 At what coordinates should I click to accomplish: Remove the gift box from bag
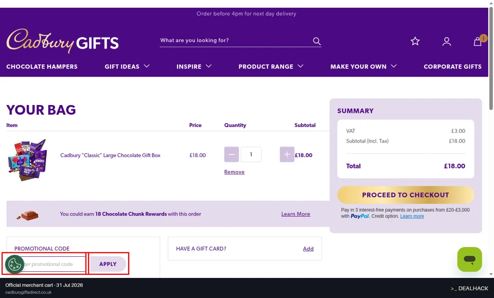[235, 172]
